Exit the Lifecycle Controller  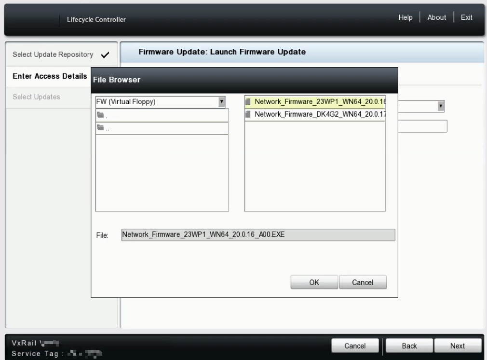click(x=466, y=17)
